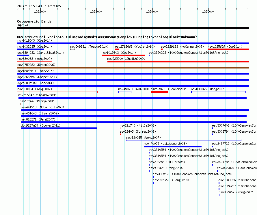Click the black 4q28.3 cytogenetic band bar
Viewport: 257px width, 215px height.
click(133, 28)
